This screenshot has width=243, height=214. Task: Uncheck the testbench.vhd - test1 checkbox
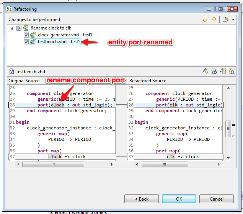(26, 42)
